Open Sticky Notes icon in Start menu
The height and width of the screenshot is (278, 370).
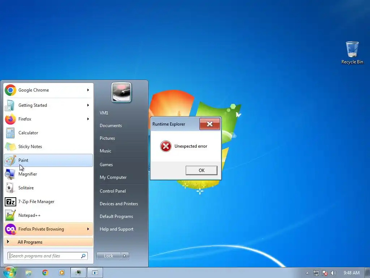click(x=10, y=147)
